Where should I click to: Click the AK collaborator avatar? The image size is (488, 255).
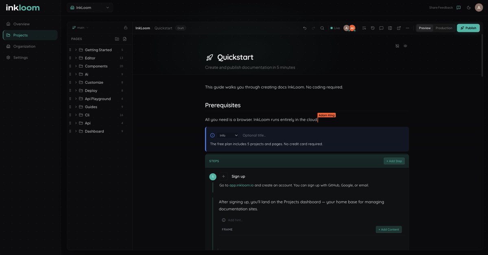(352, 28)
